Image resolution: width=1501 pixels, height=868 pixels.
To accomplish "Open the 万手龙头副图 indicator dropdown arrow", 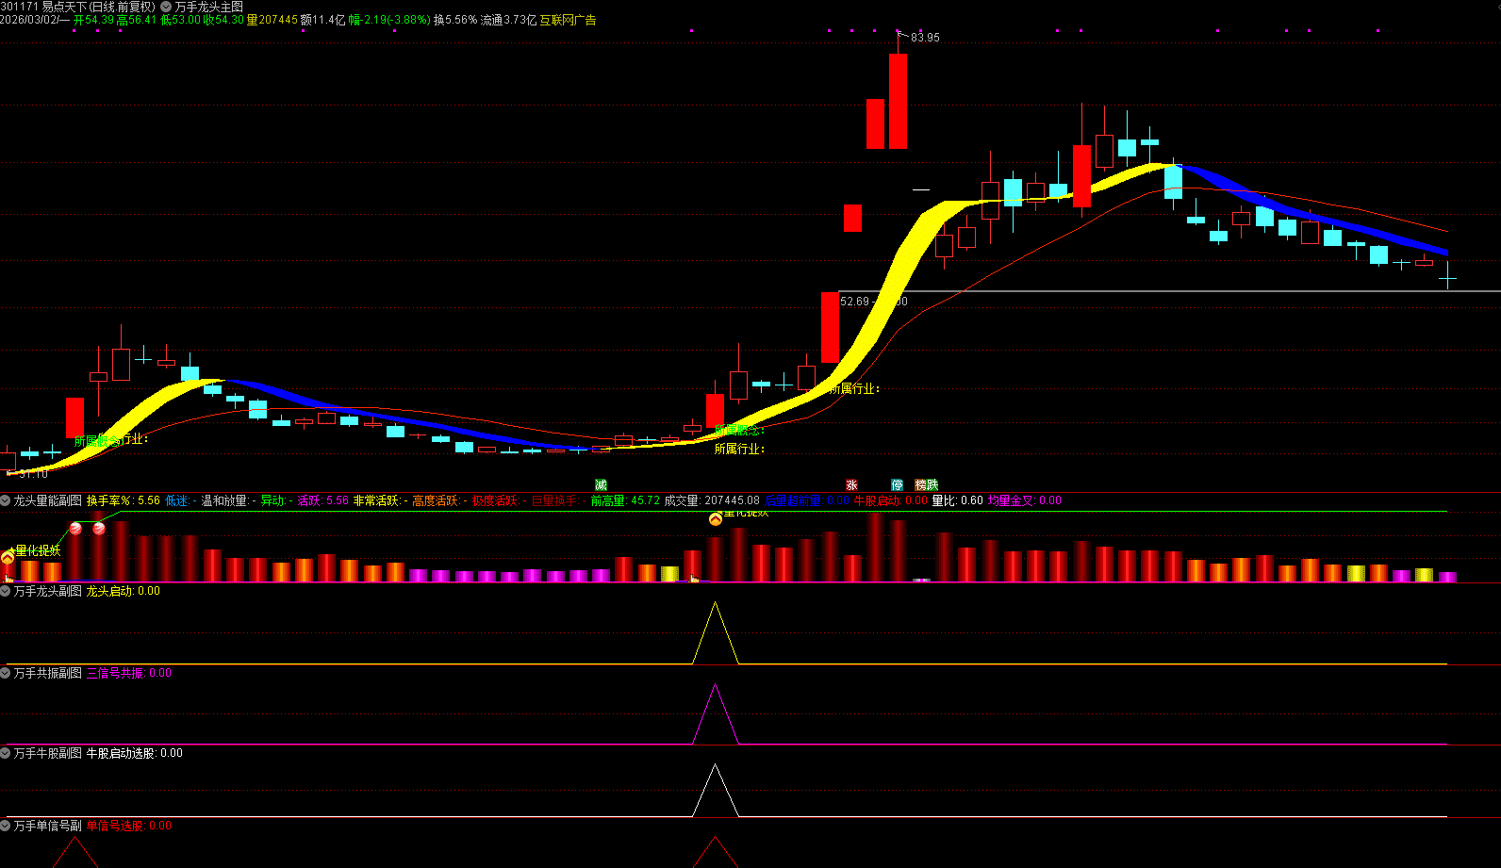I will coord(6,592).
